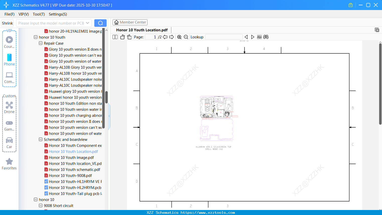The image size is (382, 215).
Task: Toggle the two-page split view icon
Action: (x=115, y=37)
